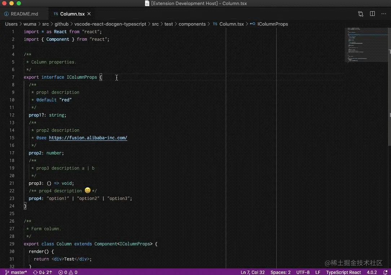Screen dimensions: 391x275
Task: Open the editor More Actions ellipsis menu
Action: pos(384,14)
